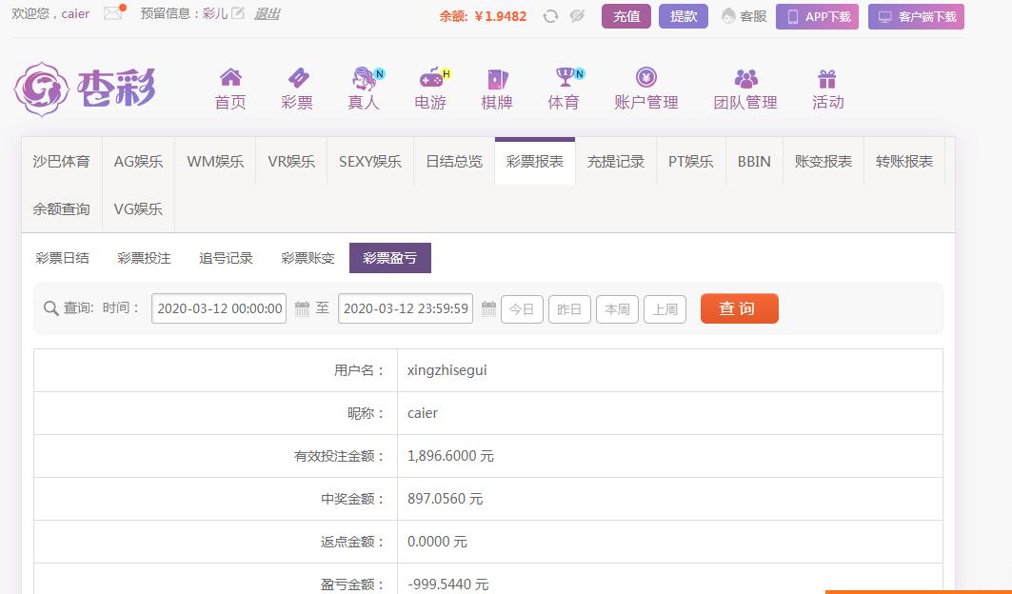
Task: Click APP下载 button
Action: (817, 16)
